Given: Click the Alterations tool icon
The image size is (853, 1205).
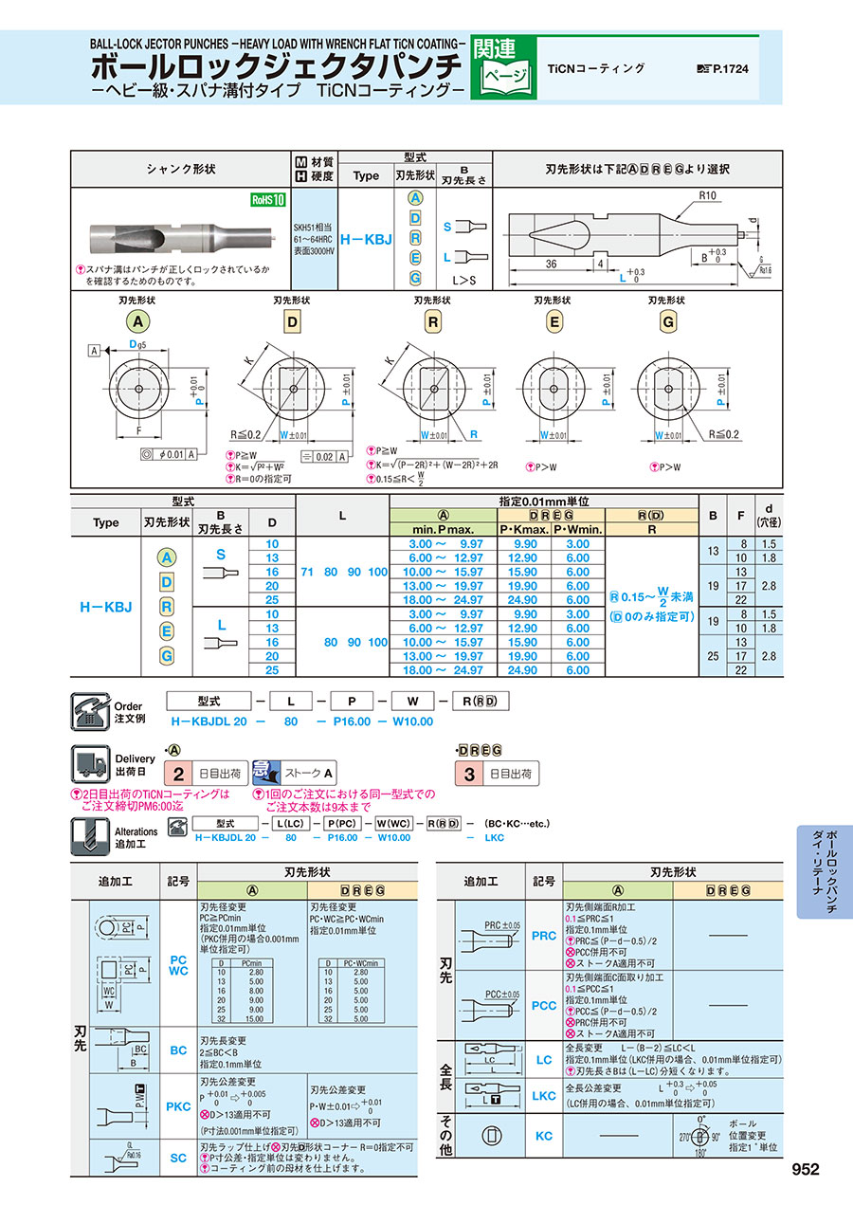Looking at the screenshot, I should click(x=90, y=831).
